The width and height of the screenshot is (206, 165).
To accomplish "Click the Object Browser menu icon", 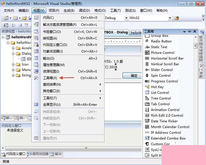I will [x=36, y=51].
